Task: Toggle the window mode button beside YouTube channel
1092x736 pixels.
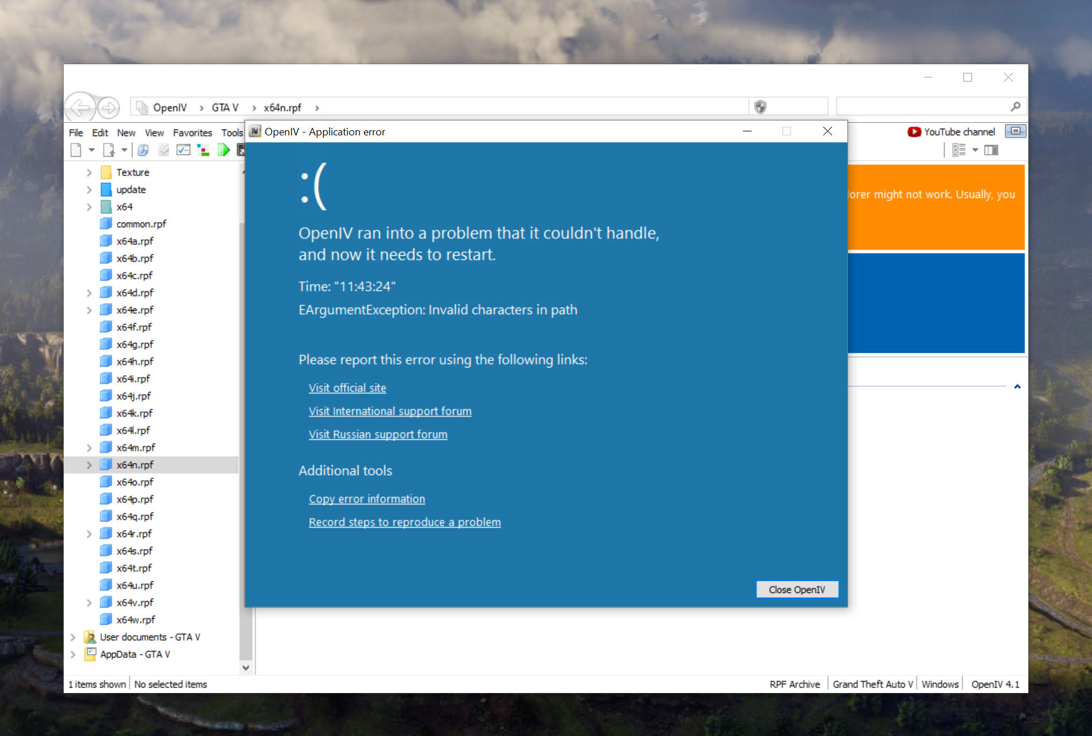Action: (1015, 131)
